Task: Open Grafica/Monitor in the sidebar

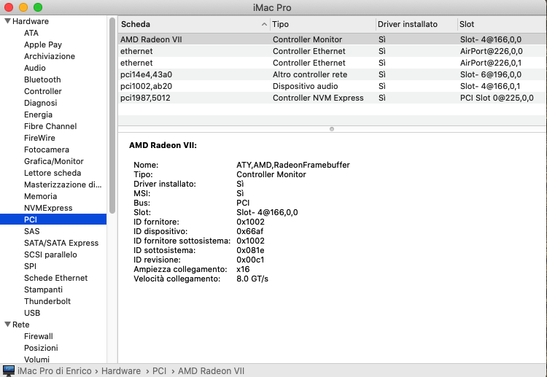Action: tap(54, 161)
